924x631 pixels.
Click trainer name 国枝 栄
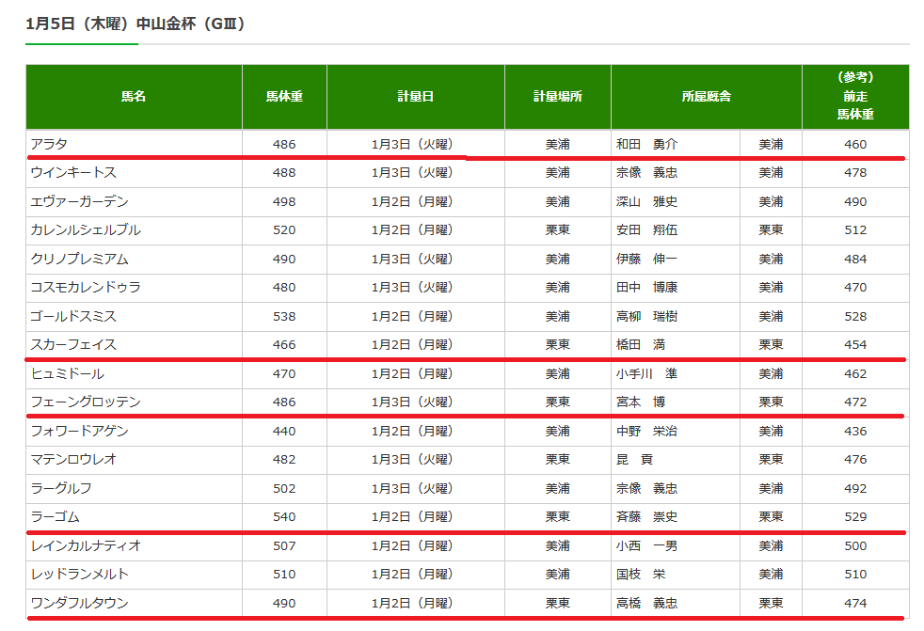pyautogui.click(x=641, y=575)
